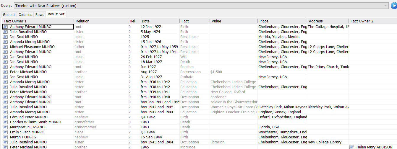The image size is (397, 149).
Task: Click the Place column header
Action: (282, 21)
